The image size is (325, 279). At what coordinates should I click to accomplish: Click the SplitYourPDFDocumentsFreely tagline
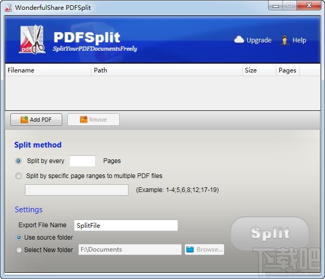tap(95, 49)
